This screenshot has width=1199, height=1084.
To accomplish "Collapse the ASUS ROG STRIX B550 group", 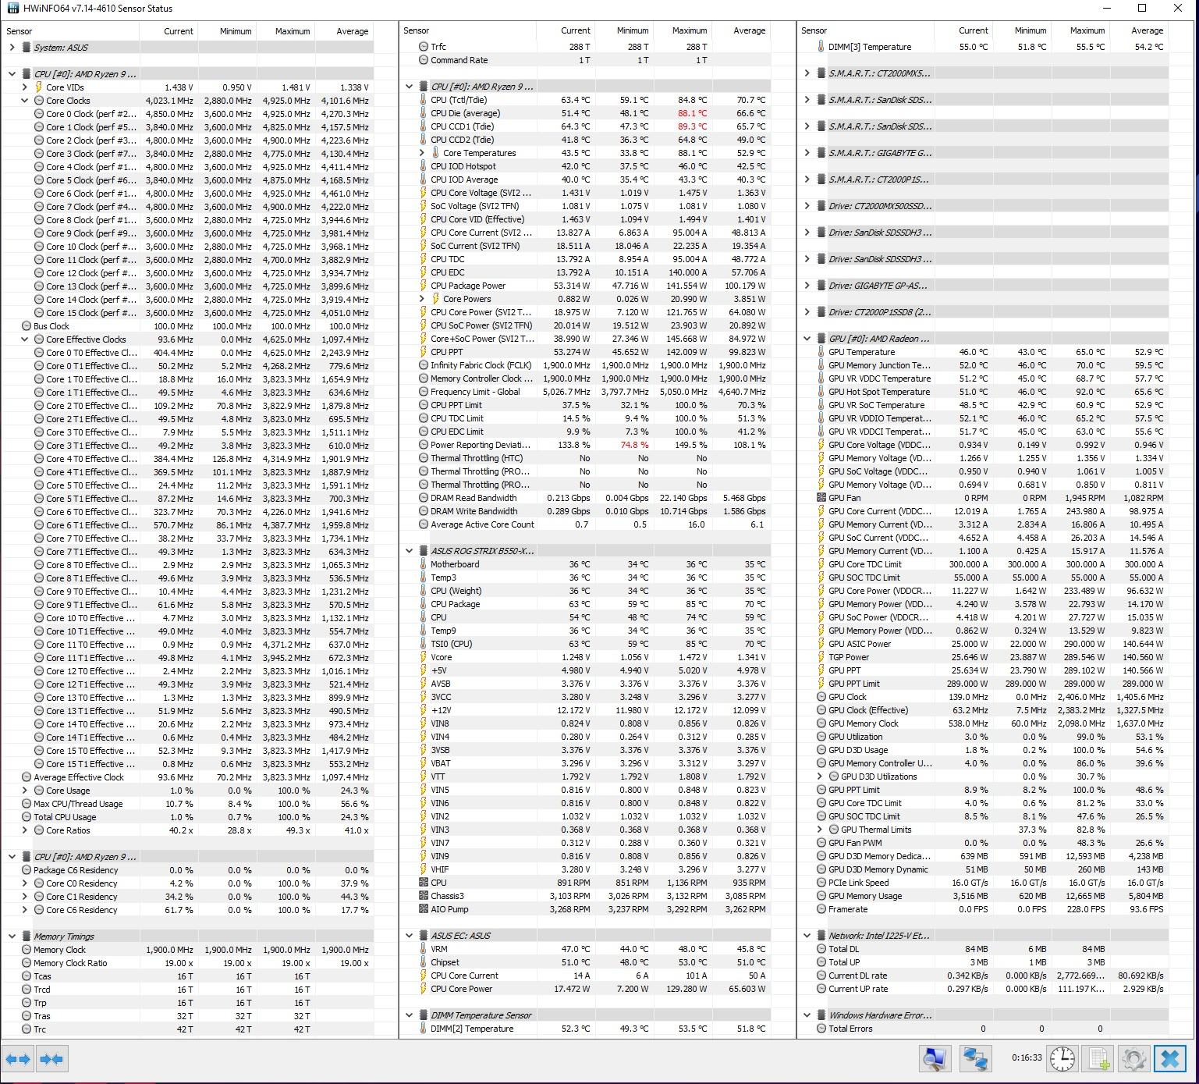I will (410, 551).
